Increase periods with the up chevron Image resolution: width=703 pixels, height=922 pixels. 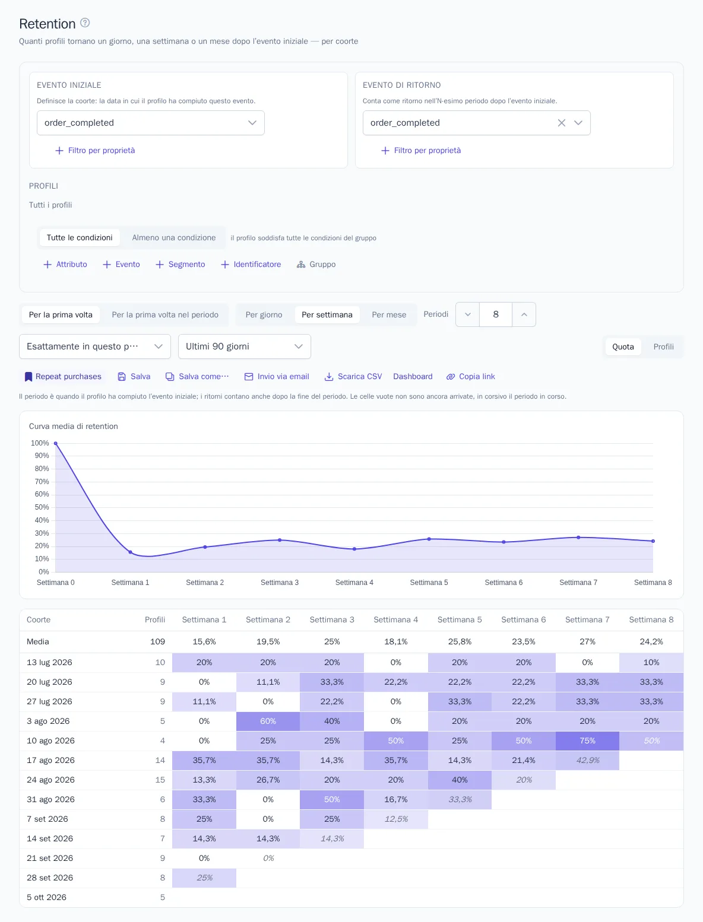(524, 314)
